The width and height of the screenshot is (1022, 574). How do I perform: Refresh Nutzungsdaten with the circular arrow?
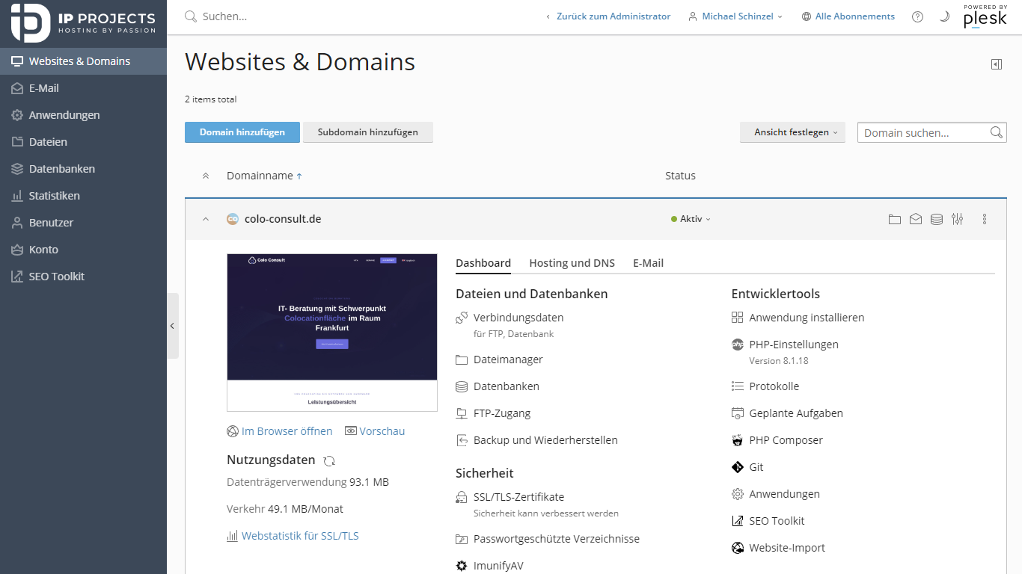[329, 460]
